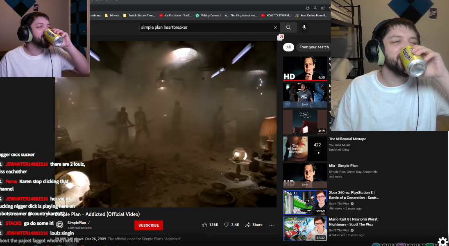Click the SimplePlan channel avatar

coord(59,225)
